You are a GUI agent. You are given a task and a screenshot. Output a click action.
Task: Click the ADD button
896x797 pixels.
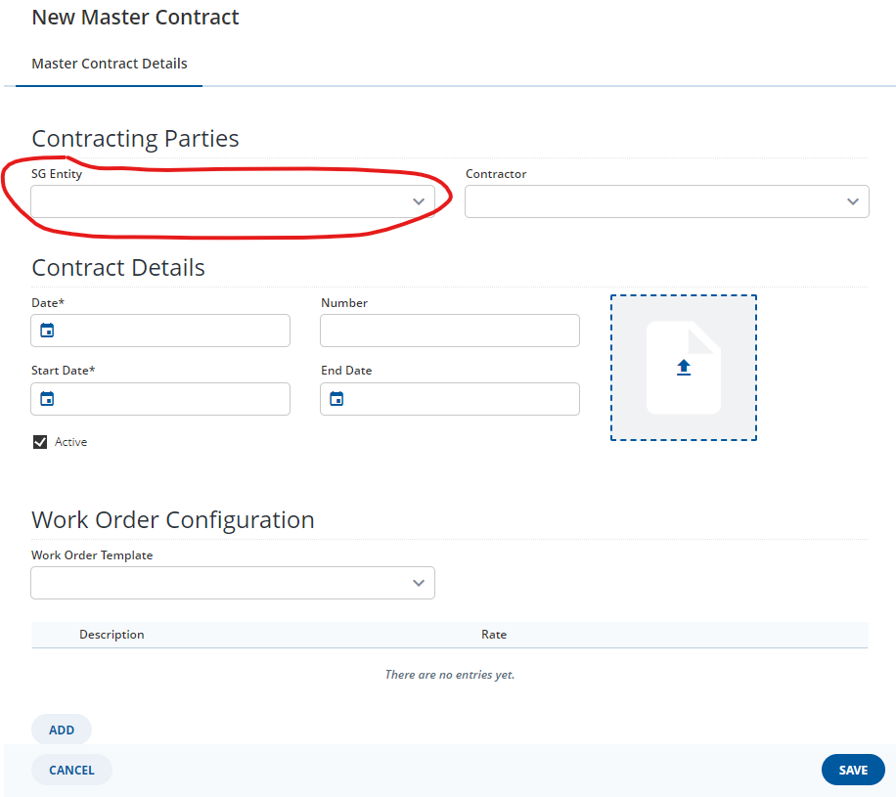click(62, 730)
